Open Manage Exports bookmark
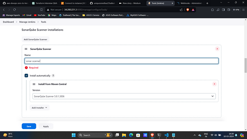Image resolution: width=247 pixels, height=139 pixels. 11,15
